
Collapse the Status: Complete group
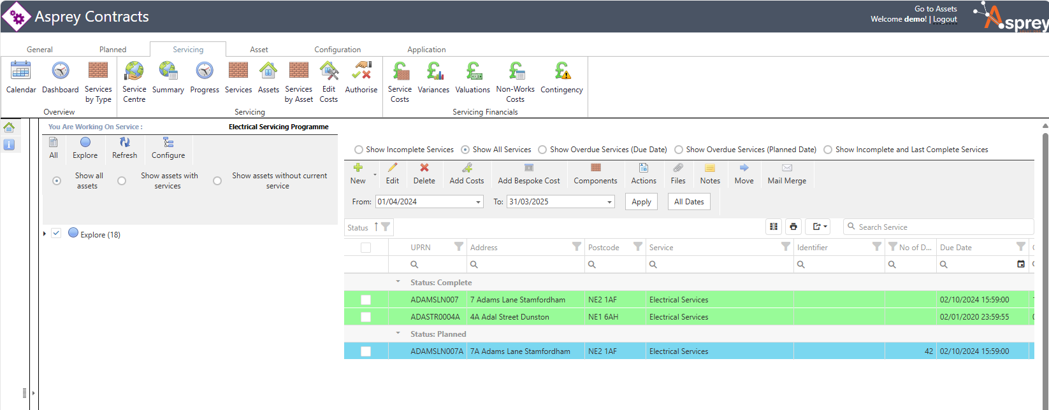click(398, 282)
